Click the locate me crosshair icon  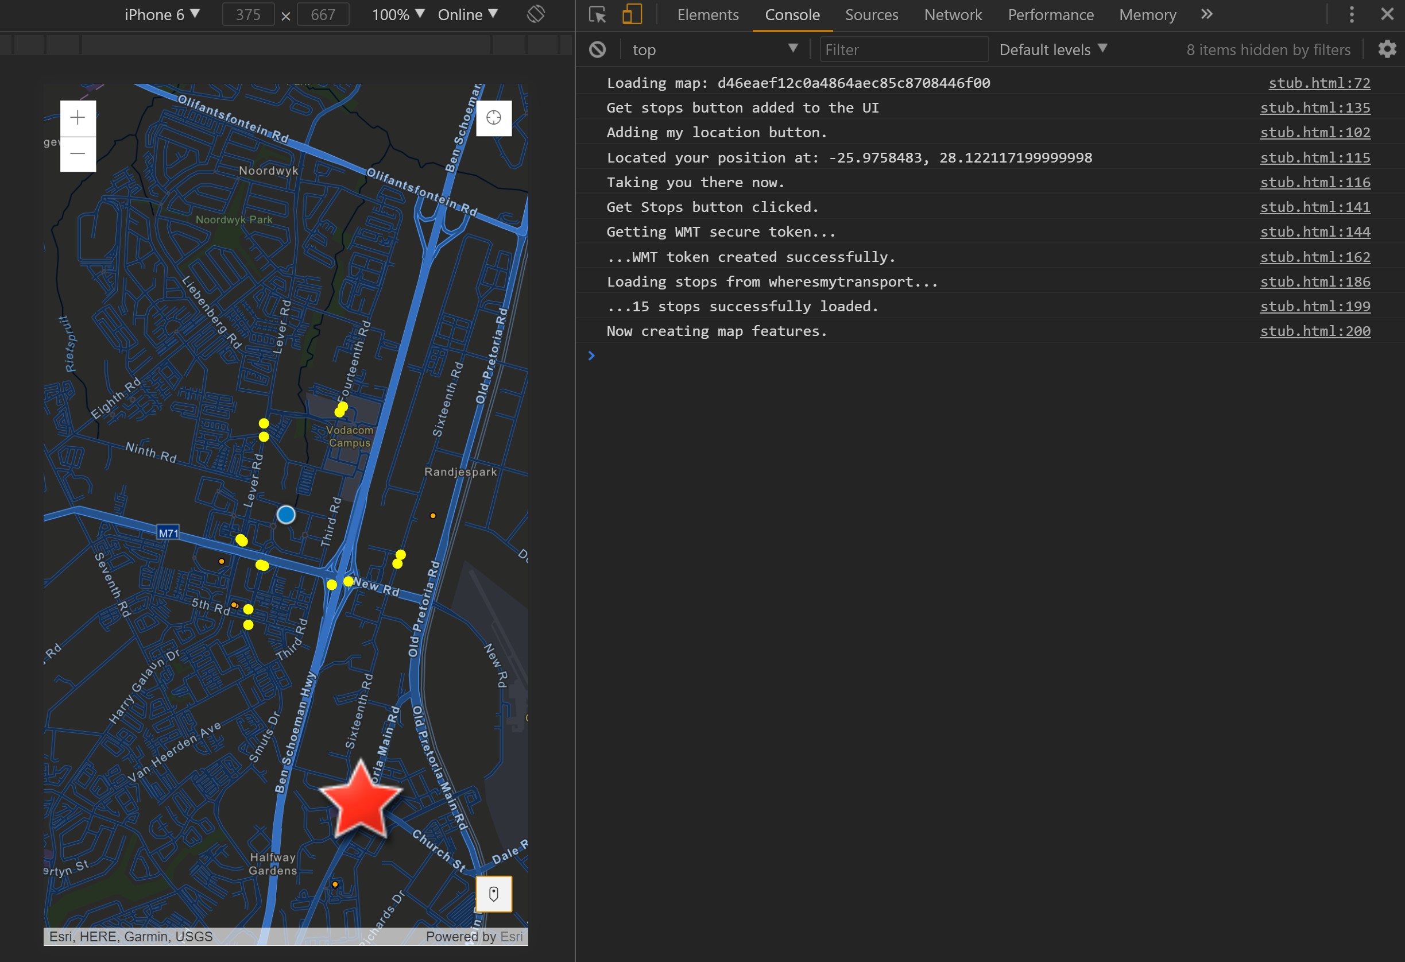click(493, 118)
